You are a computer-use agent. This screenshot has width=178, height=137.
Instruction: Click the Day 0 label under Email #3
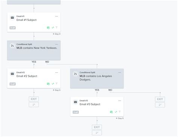[120, 118]
